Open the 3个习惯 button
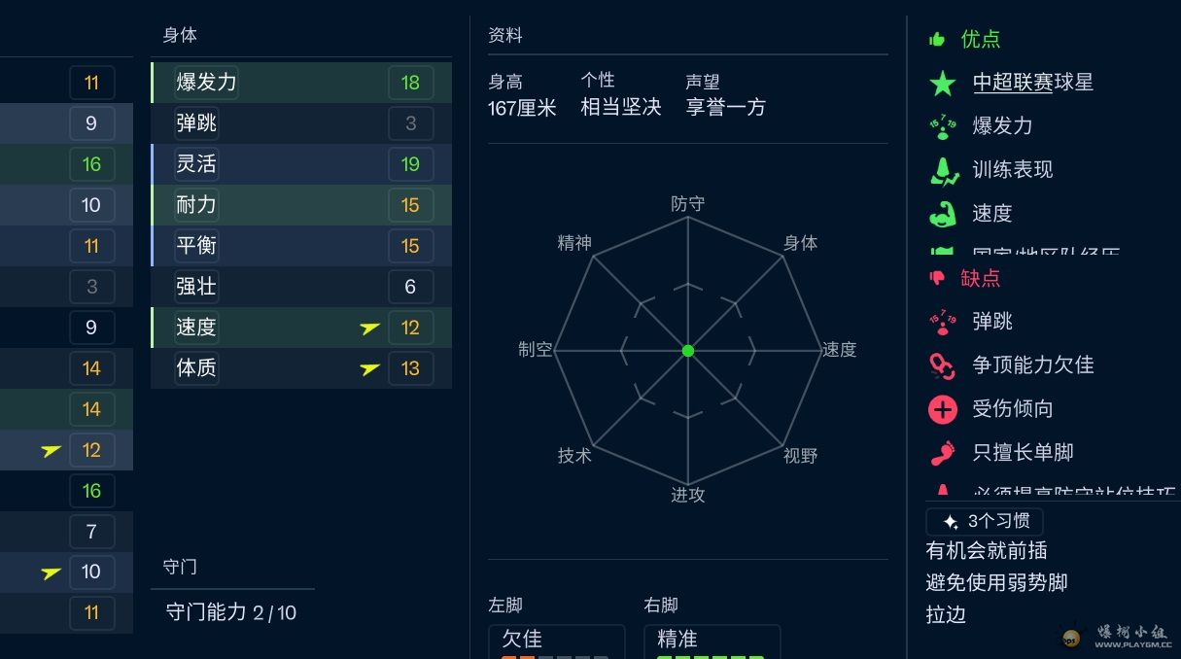Viewport: 1181px width, 659px height. tap(984, 521)
